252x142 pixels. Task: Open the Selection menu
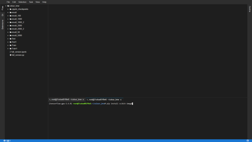[x=22, y=2]
